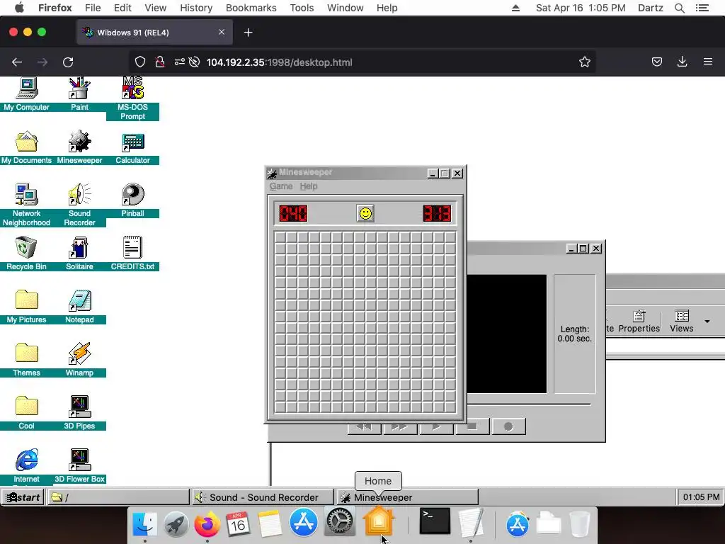Open the Minesweeper Game menu
This screenshot has height=544, width=725.
point(280,186)
